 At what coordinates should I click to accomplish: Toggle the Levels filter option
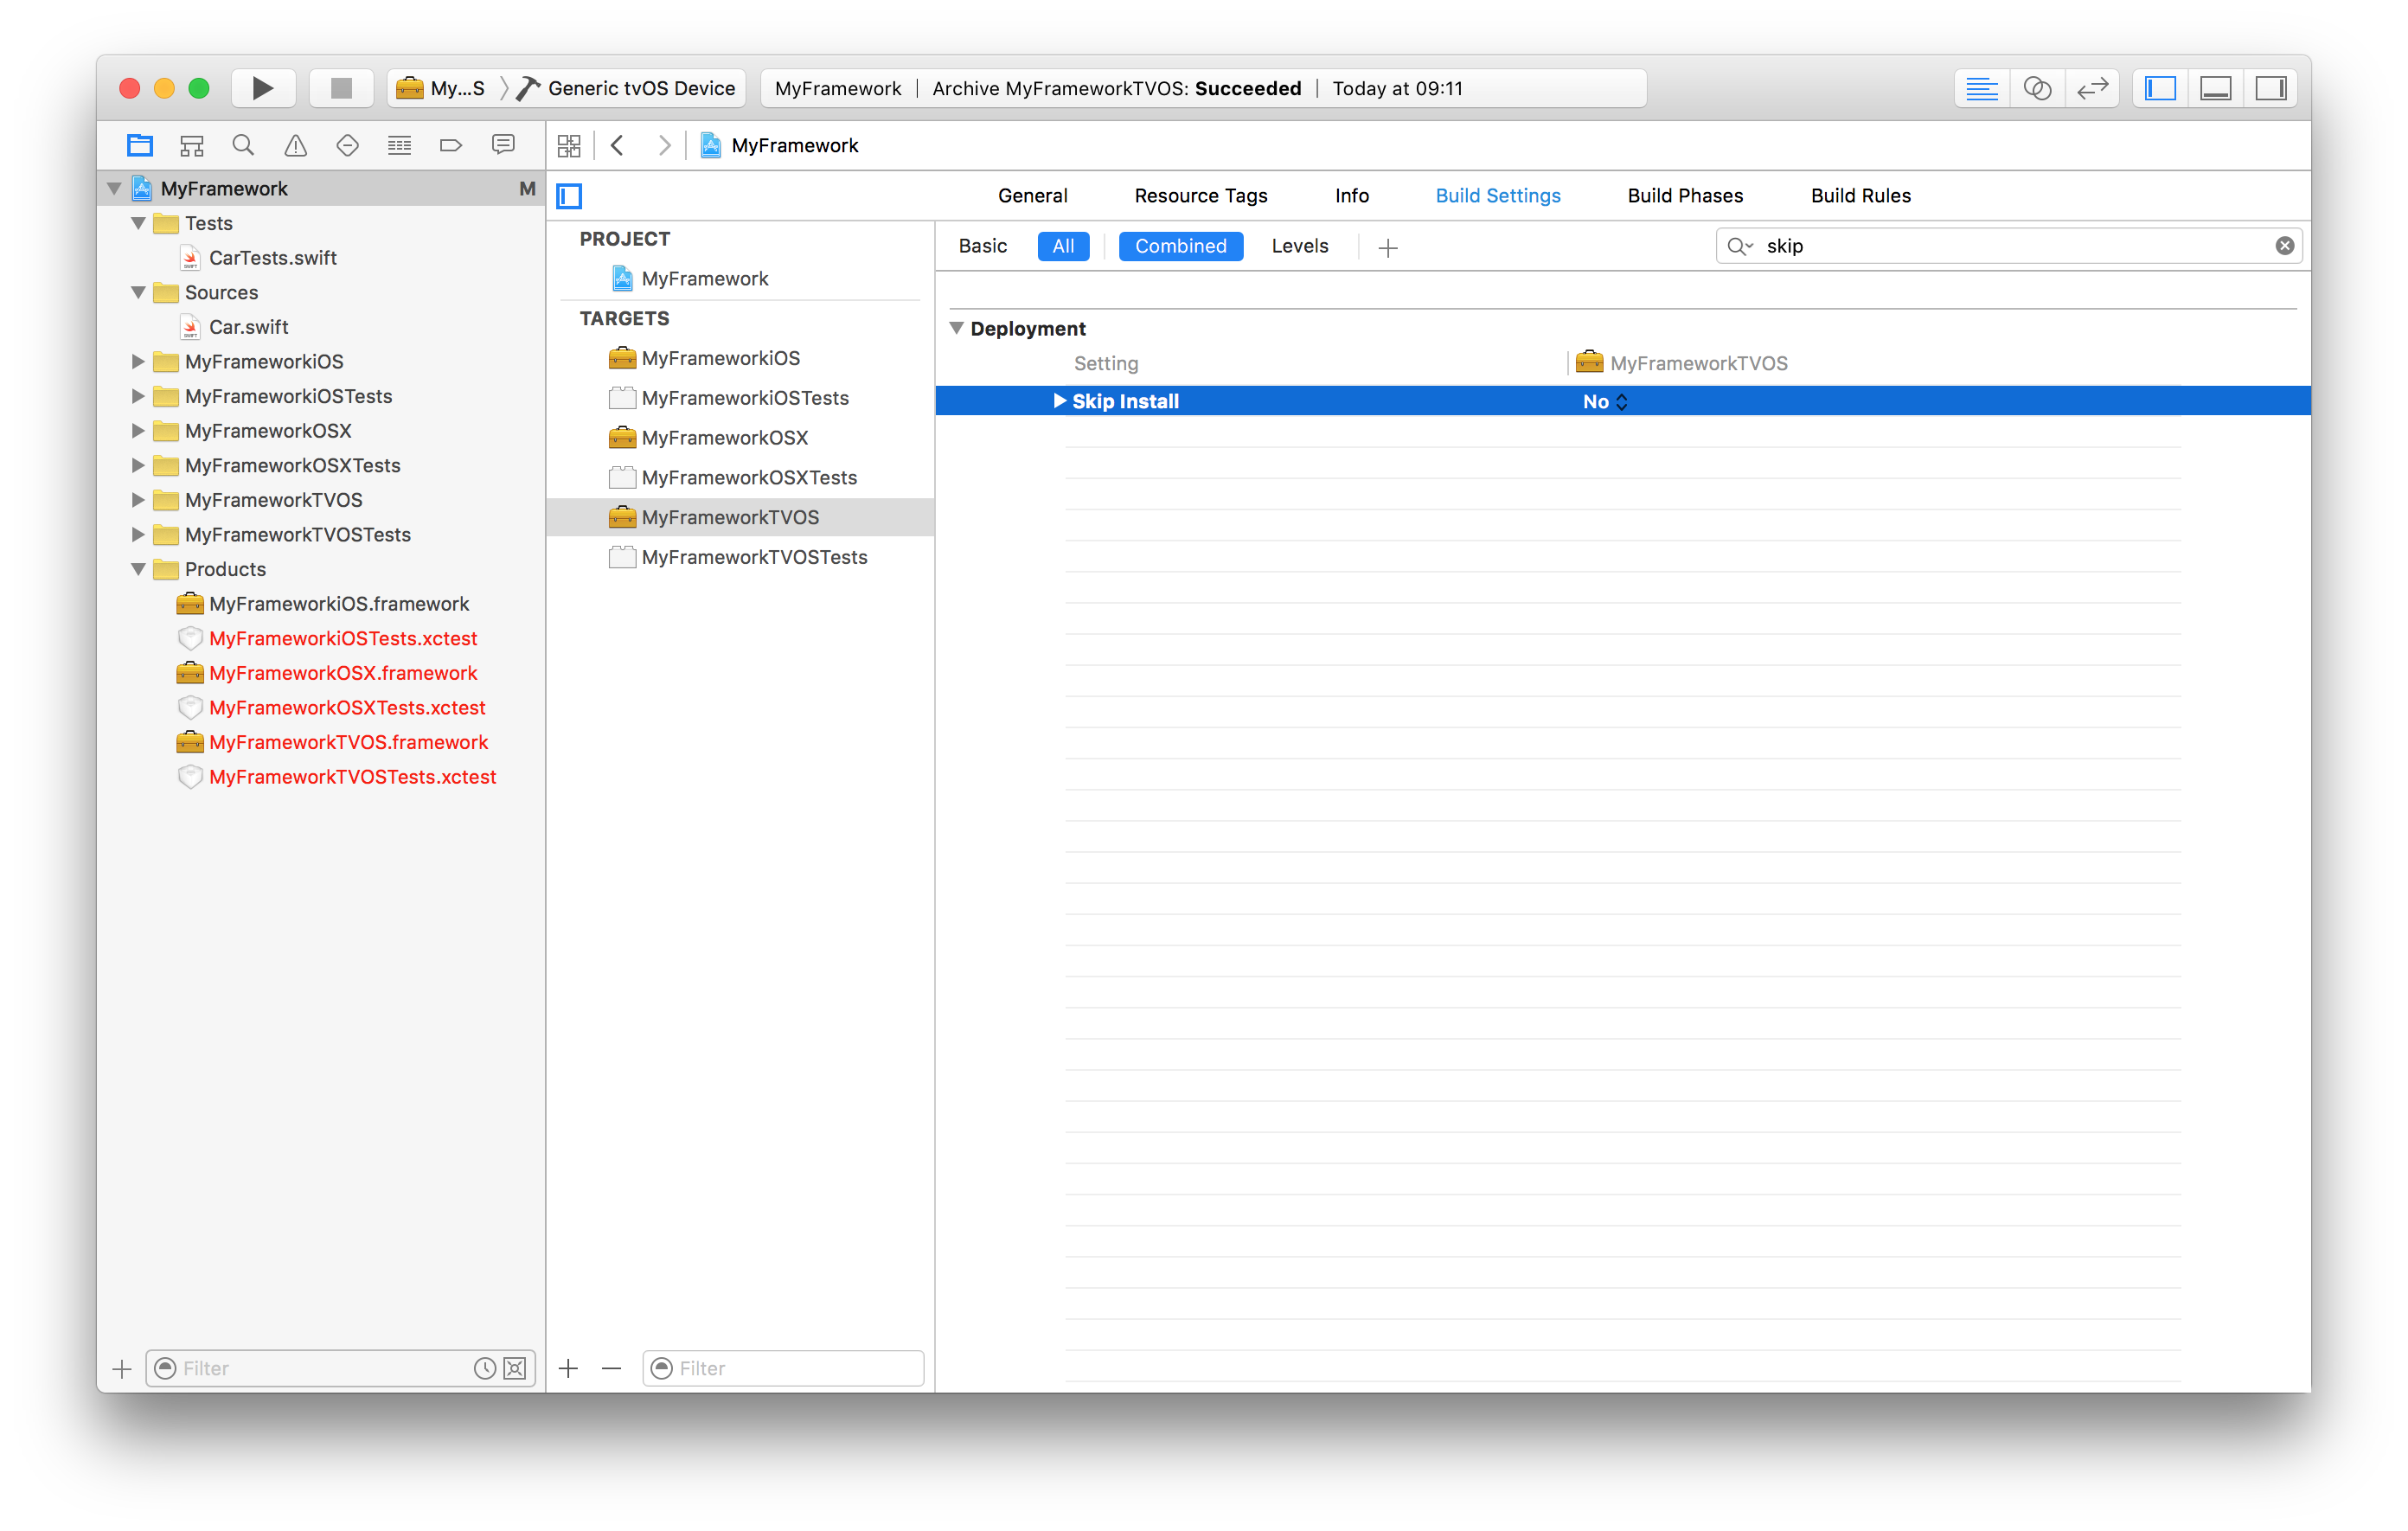[1299, 246]
